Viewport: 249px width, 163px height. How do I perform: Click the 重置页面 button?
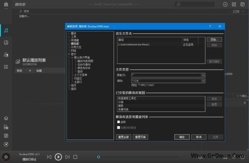140,137
